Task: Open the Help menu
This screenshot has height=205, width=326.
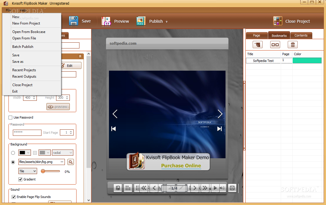Action: (x=23, y=10)
